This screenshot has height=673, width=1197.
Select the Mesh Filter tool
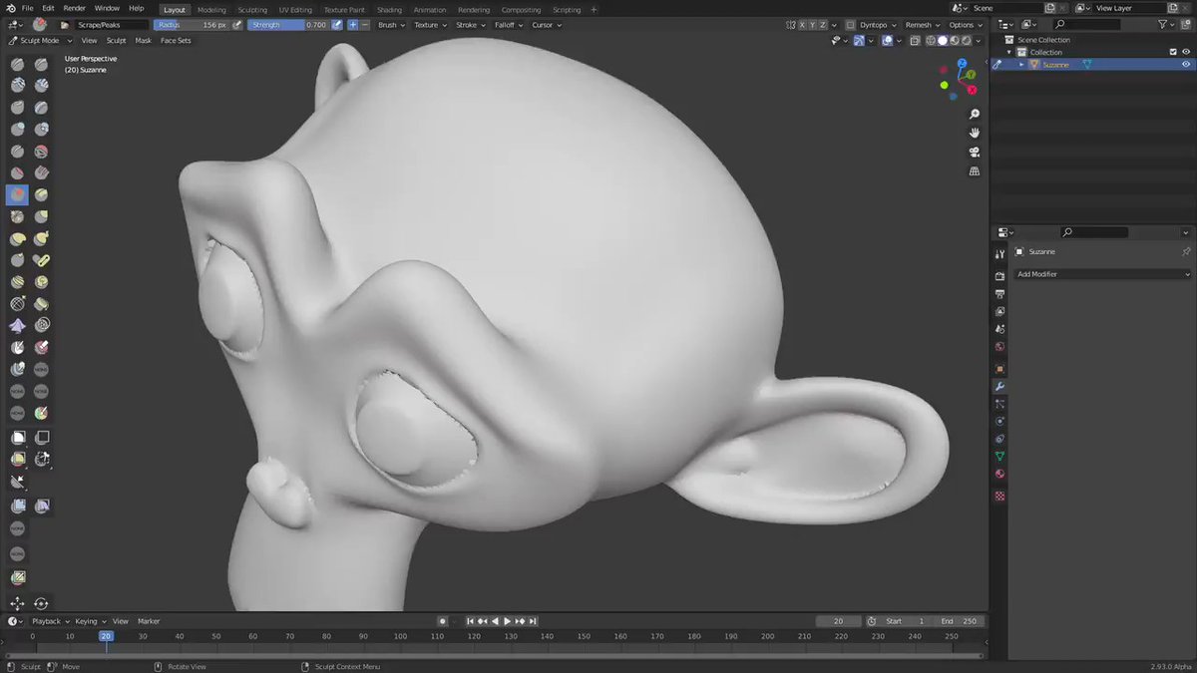tap(18, 505)
